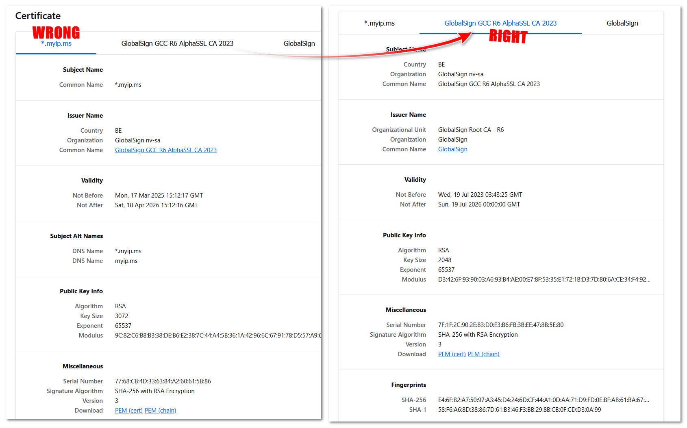Download PEM (cert) for serial 7F:1F:2C certificate
This screenshot has height=428, width=687.
[x=452, y=354]
